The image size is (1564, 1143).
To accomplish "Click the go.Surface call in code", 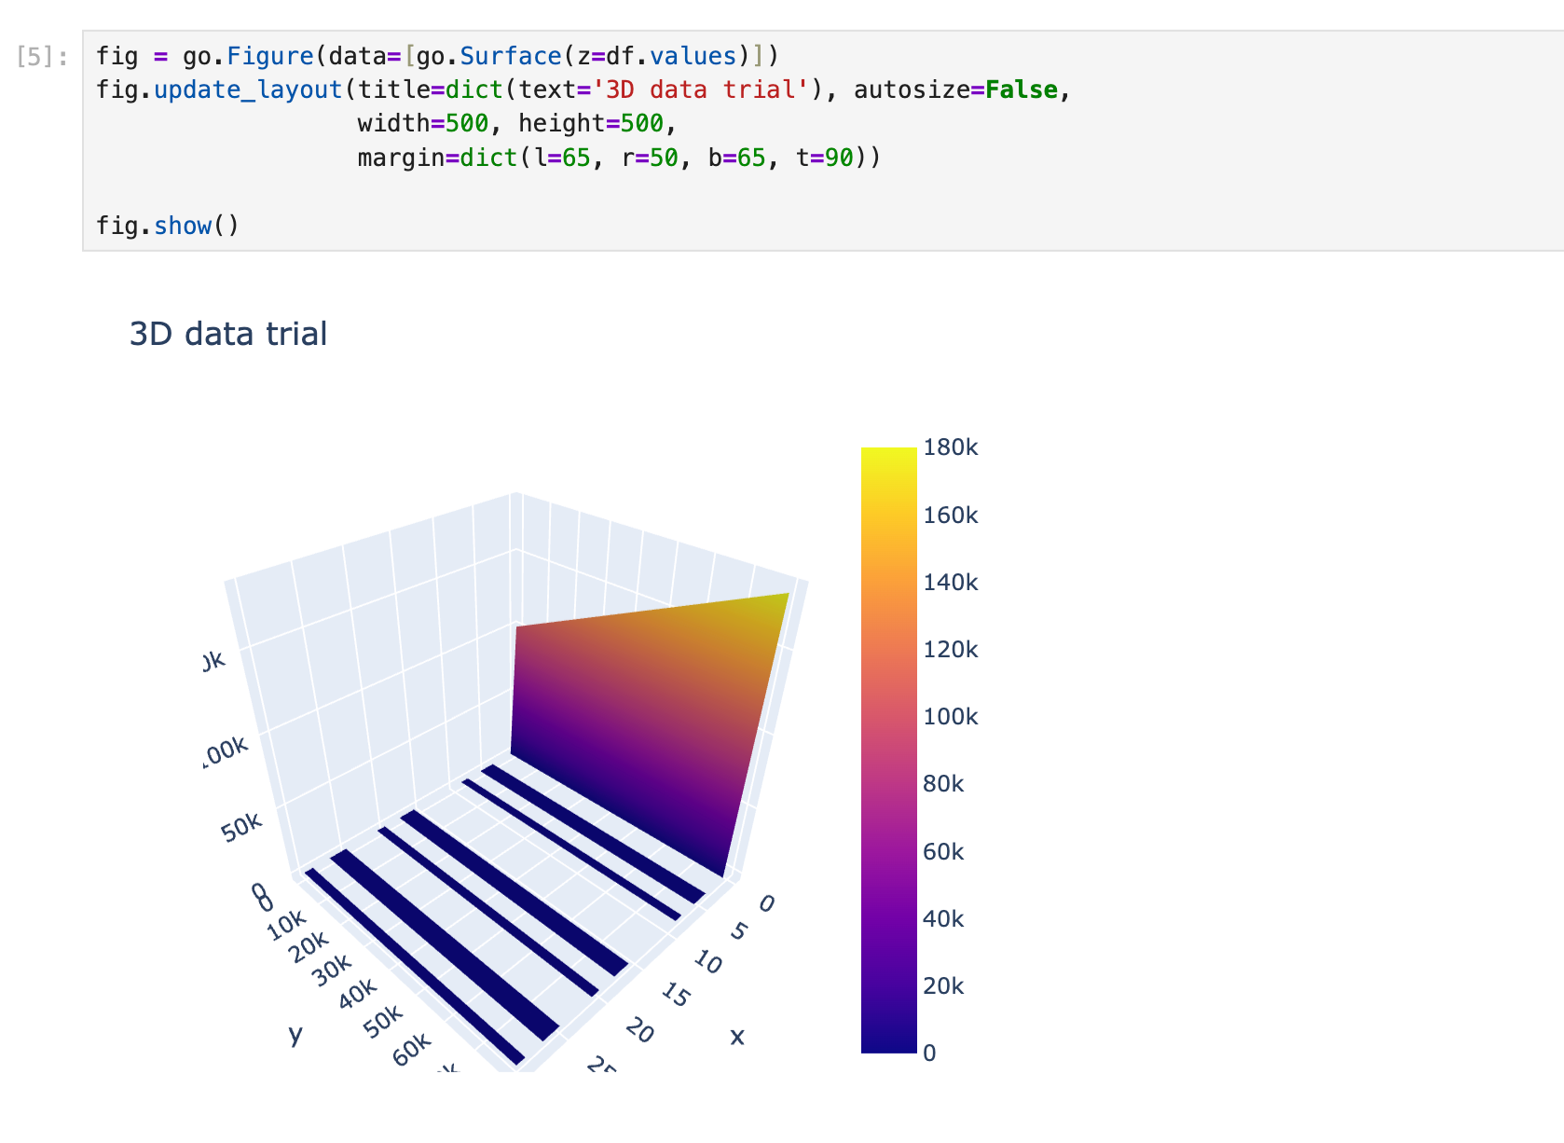I will point(489,56).
